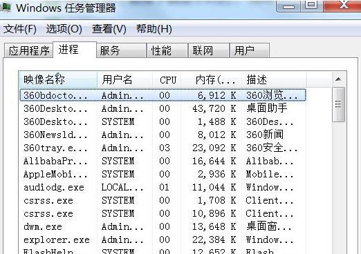This screenshot has height=254, width=361.
Task: Switch to the 应用程序 tab
Action: (29, 50)
